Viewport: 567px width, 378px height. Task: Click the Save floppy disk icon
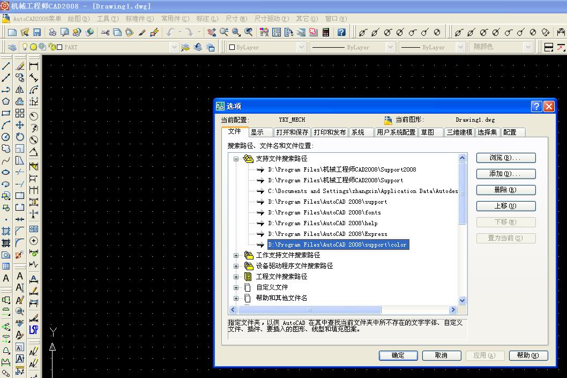pyautogui.click(x=37, y=33)
